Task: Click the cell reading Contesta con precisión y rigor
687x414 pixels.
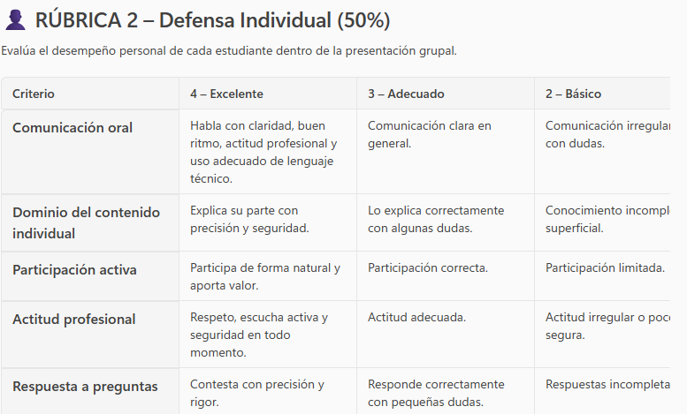Action: [x=256, y=393]
